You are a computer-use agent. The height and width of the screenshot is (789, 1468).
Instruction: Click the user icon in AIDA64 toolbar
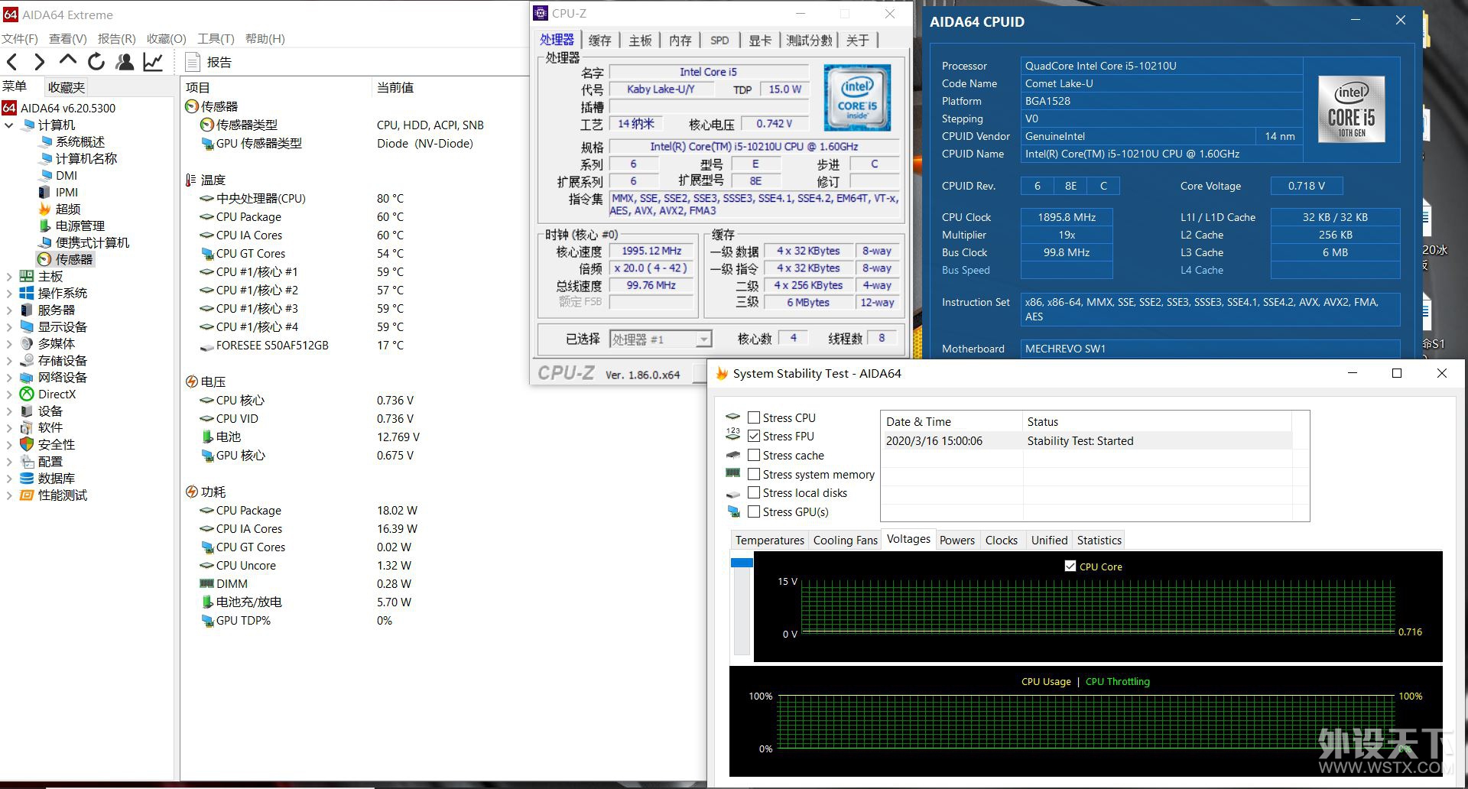[x=124, y=62]
